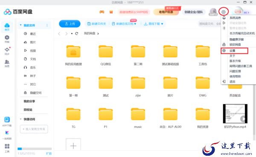Image resolution: width=256 pixels, height=157 pixels.
Task: Click the 老用户优惠 promo button
Action: [166, 12]
